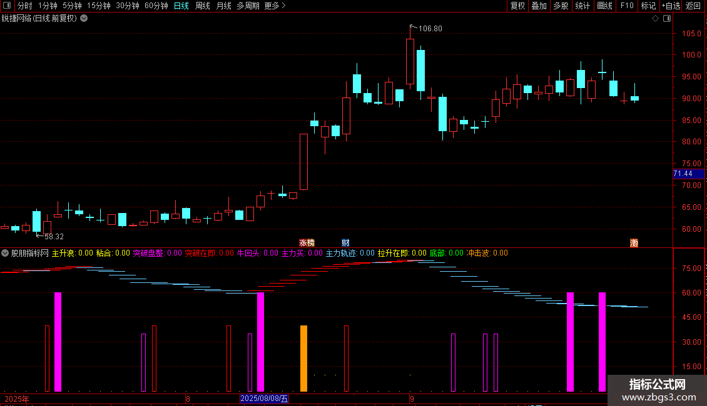The height and width of the screenshot is (406, 707).
Task: Expand the 股朋指标网 indicator dropdown
Action: tap(5, 253)
